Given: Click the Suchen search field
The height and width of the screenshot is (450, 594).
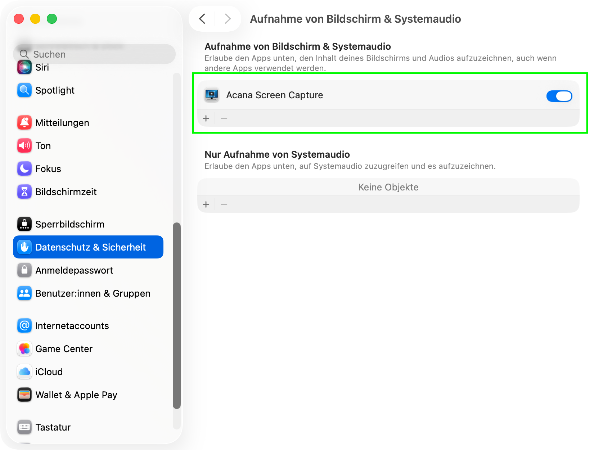Looking at the screenshot, I should pos(97,54).
